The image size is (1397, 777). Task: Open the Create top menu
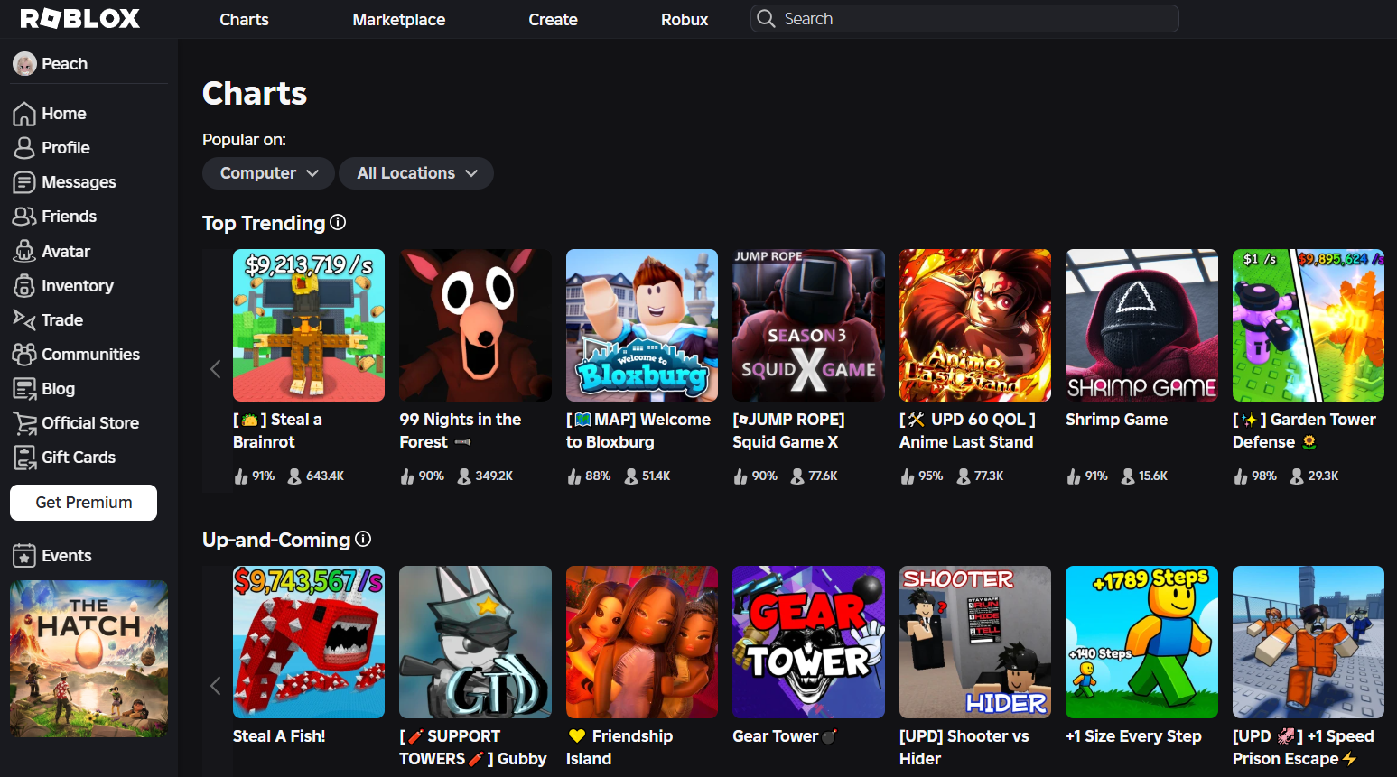tap(553, 19)
